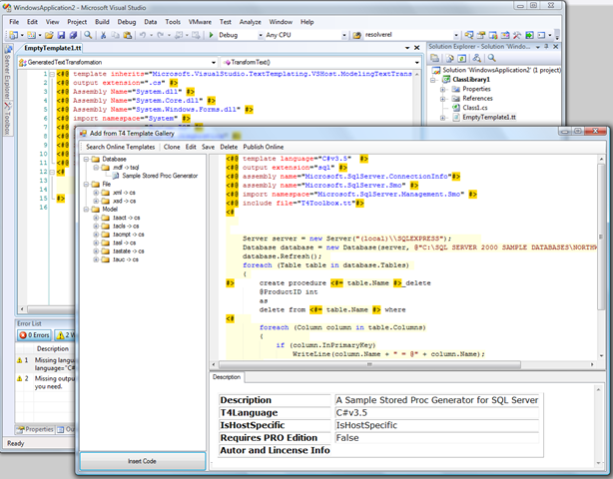This screenshot has height=479, width=613.
Task: Open the Server Explorer side tab
Action: point(7,74)
